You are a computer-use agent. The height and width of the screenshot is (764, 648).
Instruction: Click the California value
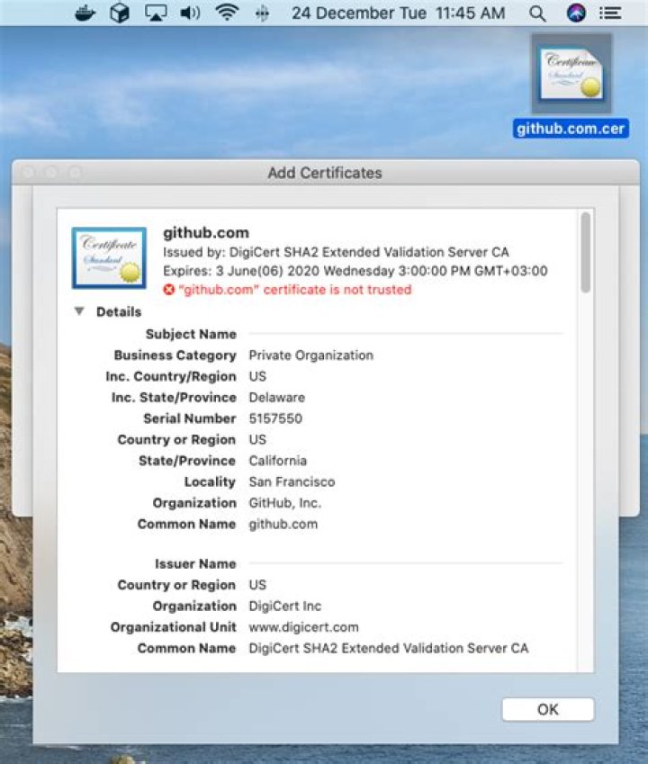[278, 461]
